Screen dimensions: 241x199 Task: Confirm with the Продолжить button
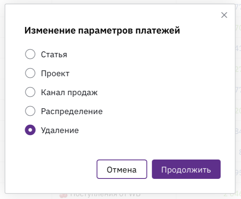186,169
